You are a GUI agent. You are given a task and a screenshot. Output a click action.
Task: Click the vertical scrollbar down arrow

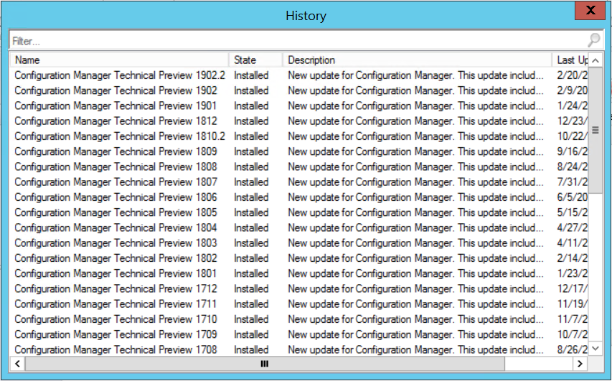[595, 348]
